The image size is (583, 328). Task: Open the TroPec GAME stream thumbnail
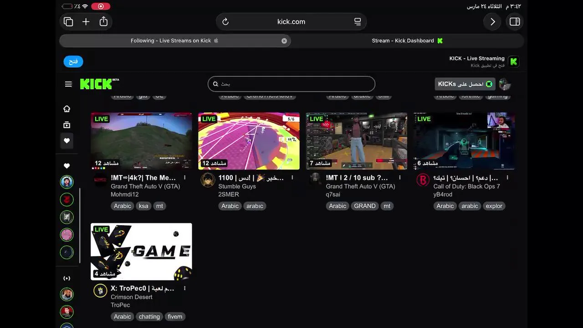(x=141, y=251)
